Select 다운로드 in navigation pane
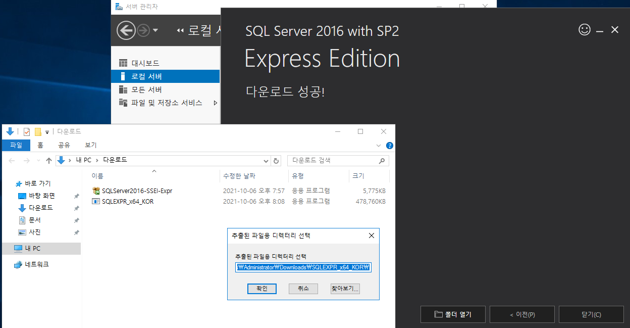The image size is (630, 328). click(x=41, y=208)
